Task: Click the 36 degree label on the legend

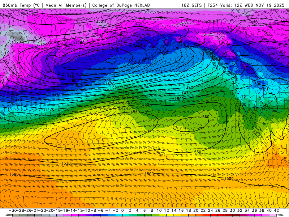Action: pos(255,210)
